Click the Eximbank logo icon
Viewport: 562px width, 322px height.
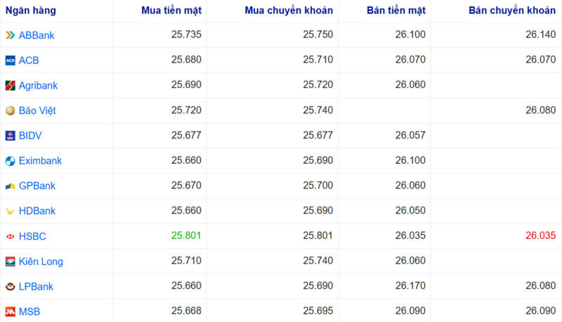[x=10, y=161]
